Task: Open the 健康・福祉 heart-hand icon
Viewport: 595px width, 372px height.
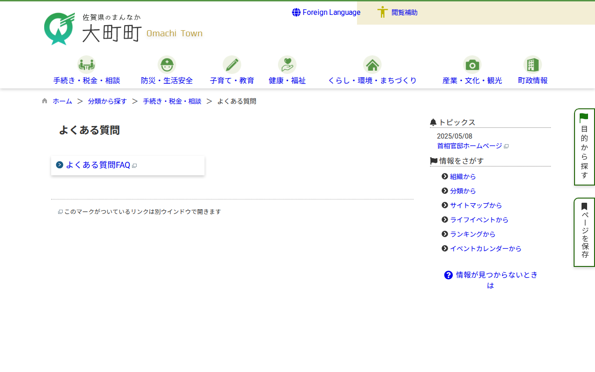Action: [287, 65]
